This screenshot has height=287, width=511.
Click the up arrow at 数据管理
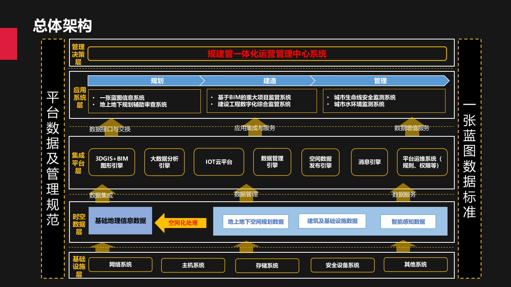pos(246,193)
